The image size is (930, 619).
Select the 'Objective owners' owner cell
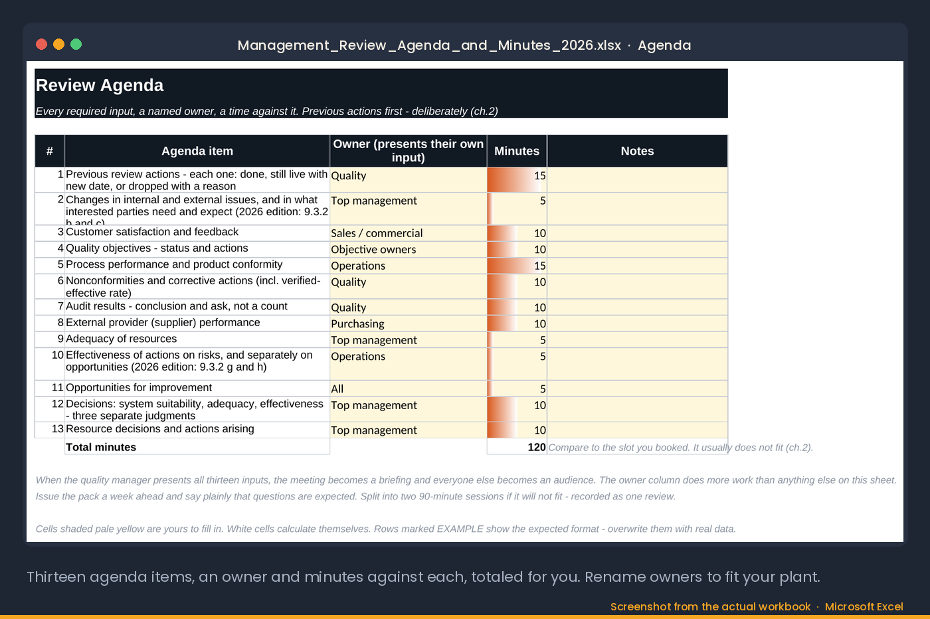(x=409, y=249)
